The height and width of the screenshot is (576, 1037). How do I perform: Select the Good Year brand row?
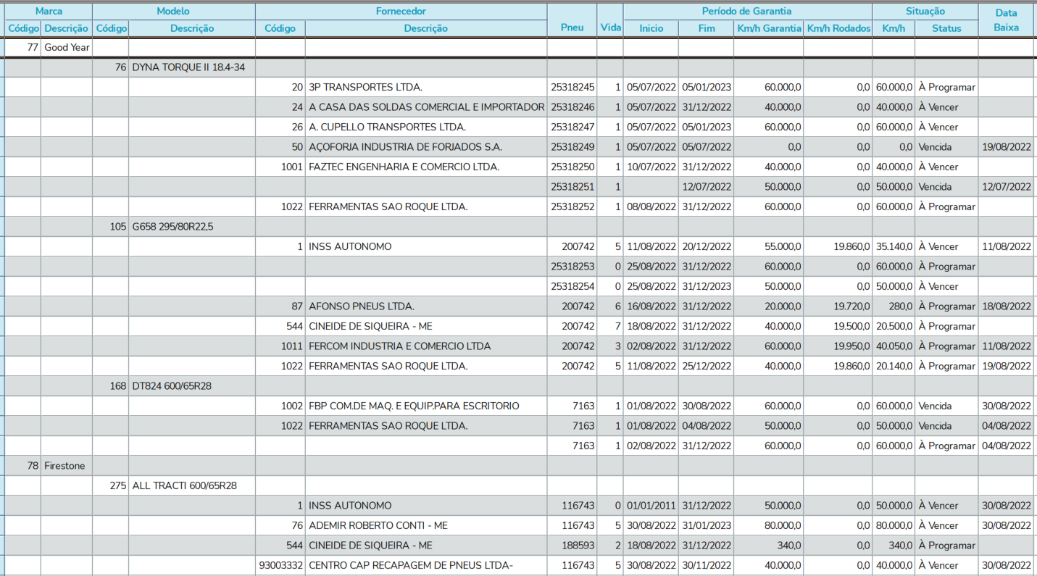[518, 47]
